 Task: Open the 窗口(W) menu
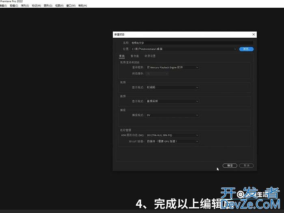click(x=71, y=6)
